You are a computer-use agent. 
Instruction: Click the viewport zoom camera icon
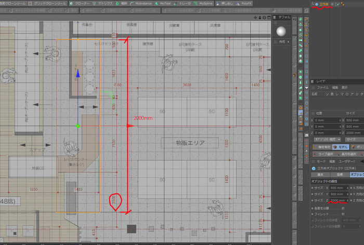pos(260,18)
